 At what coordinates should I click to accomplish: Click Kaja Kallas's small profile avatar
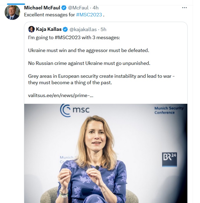click(x=31, y=29)
